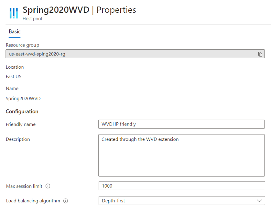Click into the Description text area
The width and height of the screenshot is (271, 211).
click(x=182, y=155)
